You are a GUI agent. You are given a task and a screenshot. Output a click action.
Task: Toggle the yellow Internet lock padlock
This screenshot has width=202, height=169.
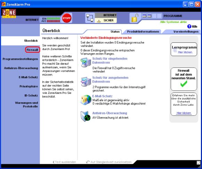[135, 18]
